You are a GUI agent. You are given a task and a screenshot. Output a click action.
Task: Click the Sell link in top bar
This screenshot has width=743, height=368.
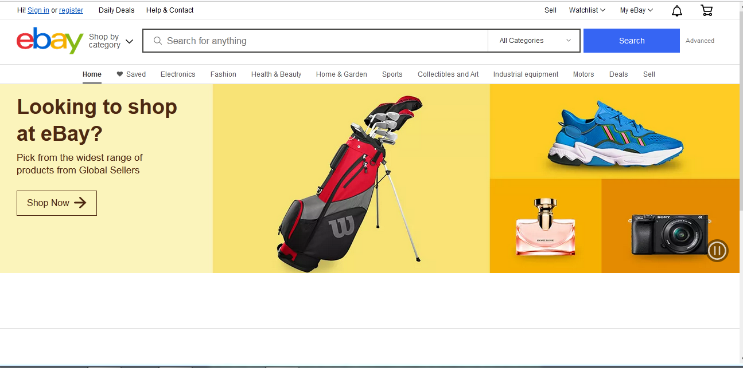pyautogui.click(x=550, y=10)
